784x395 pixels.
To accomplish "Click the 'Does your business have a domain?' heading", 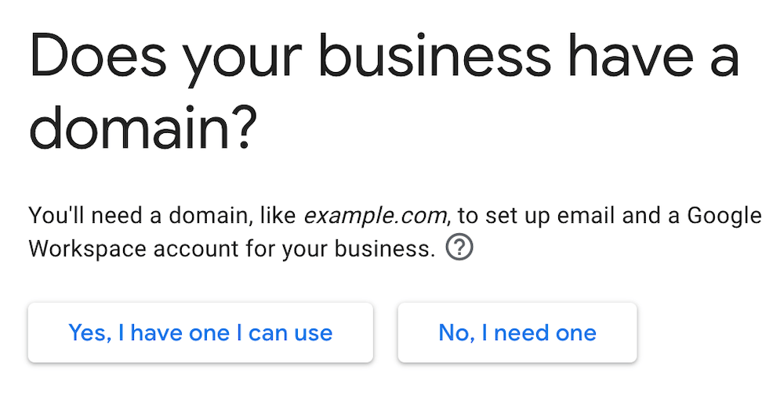I will (384, 92).
